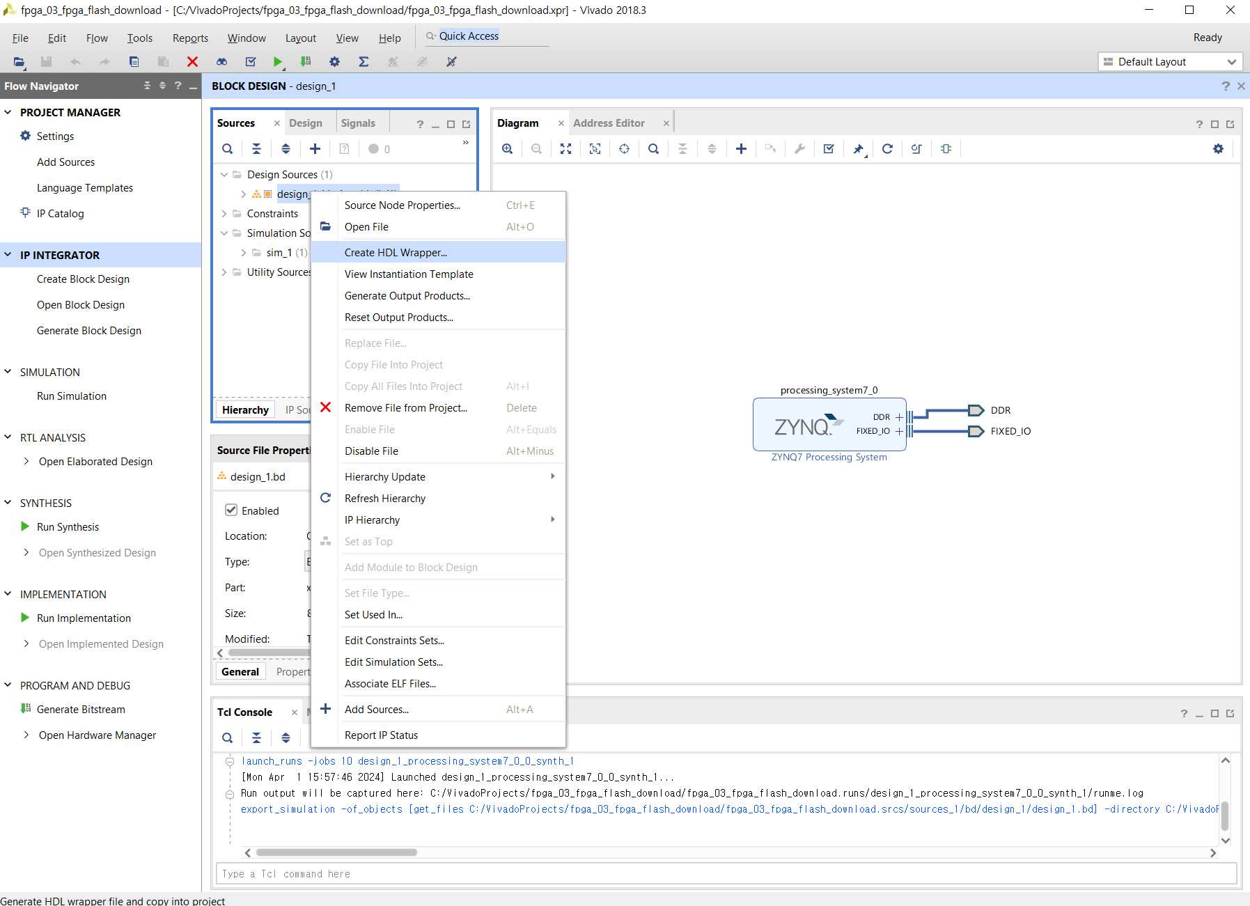Open Diagram settings gear icon
Image resolution: width=1250 pixels, height=906 pixels.
coord(1218,149)
